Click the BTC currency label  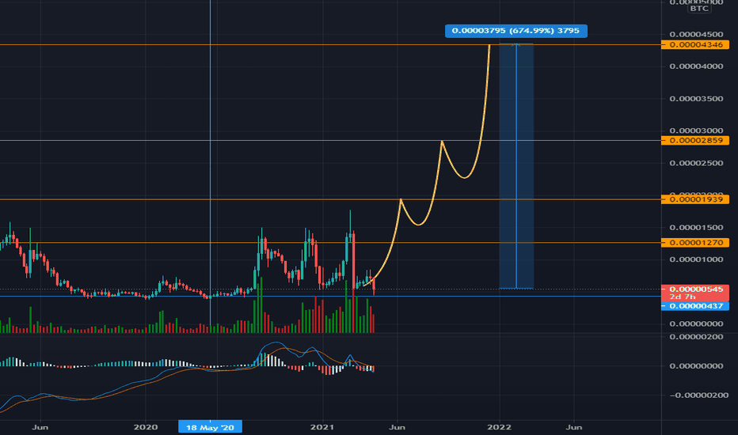pos(699,9)
